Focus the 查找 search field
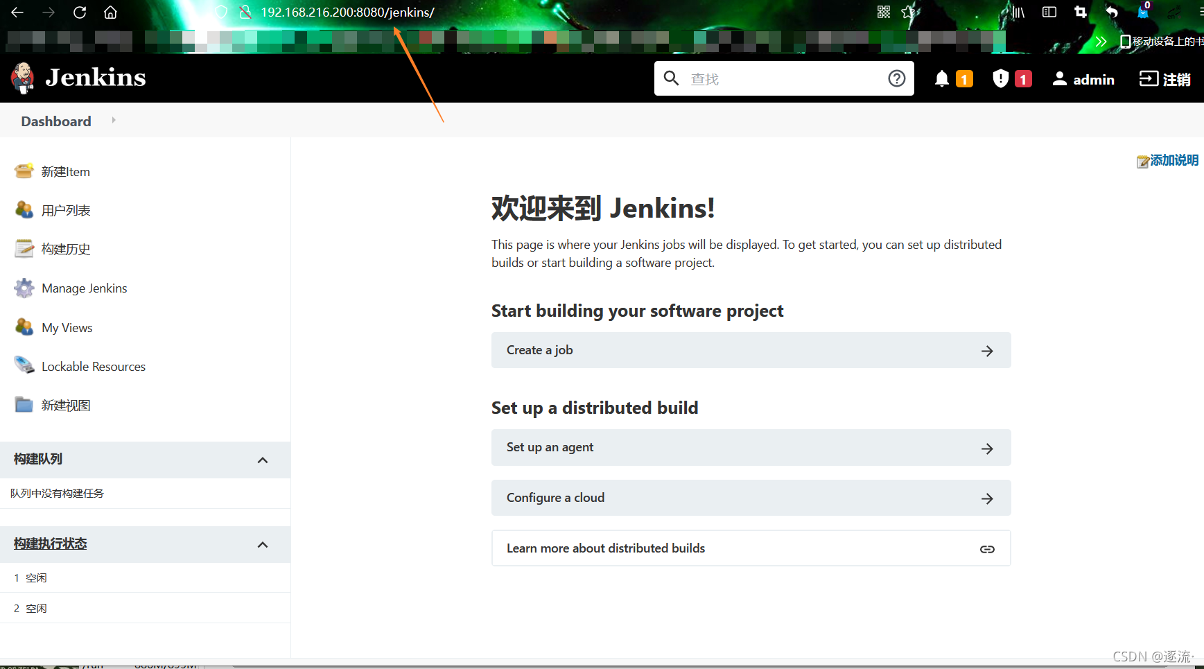 coord(783,79)
